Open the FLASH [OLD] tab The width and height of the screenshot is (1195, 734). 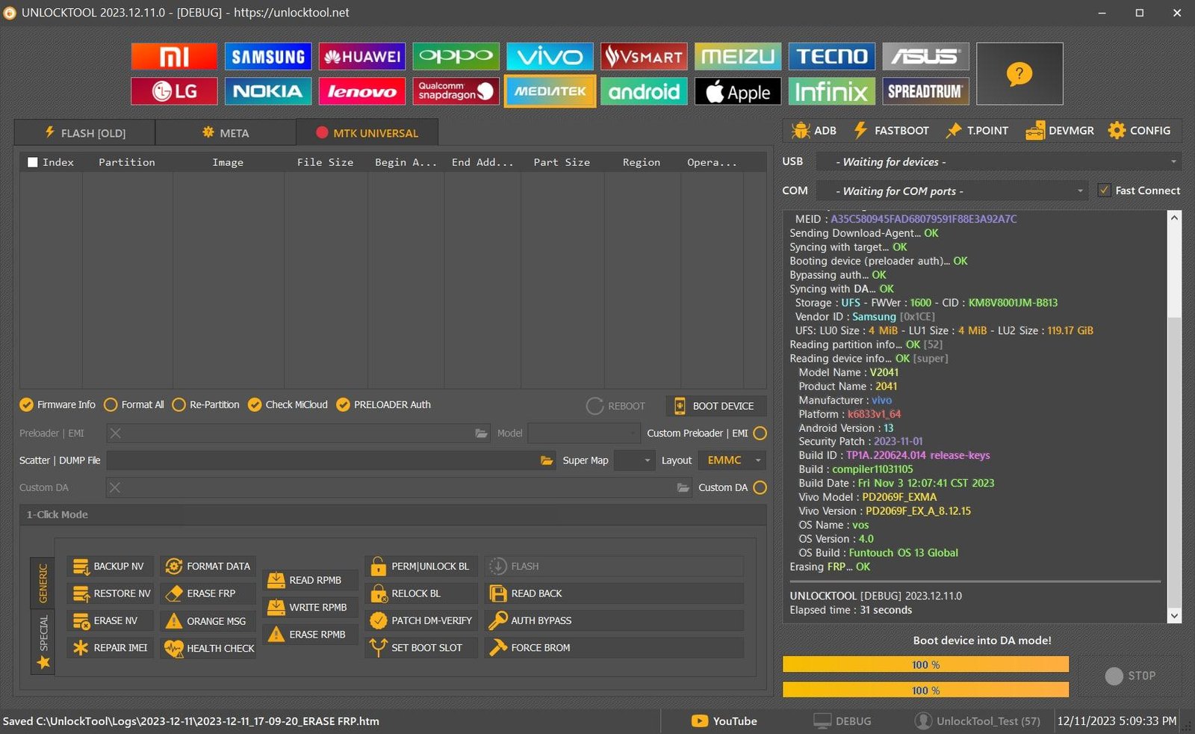[x=84, y=132]
